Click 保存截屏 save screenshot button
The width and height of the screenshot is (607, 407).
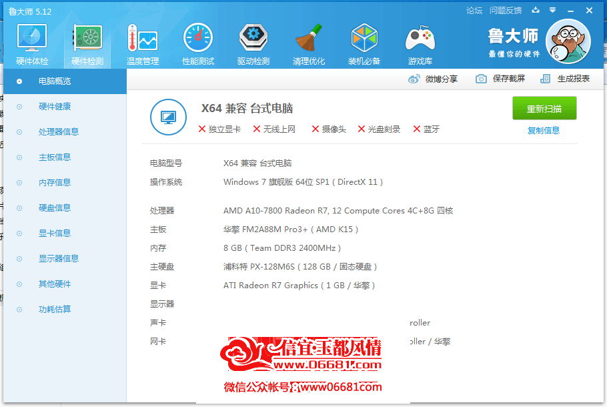pyautogui.click(x=500, y=79)
